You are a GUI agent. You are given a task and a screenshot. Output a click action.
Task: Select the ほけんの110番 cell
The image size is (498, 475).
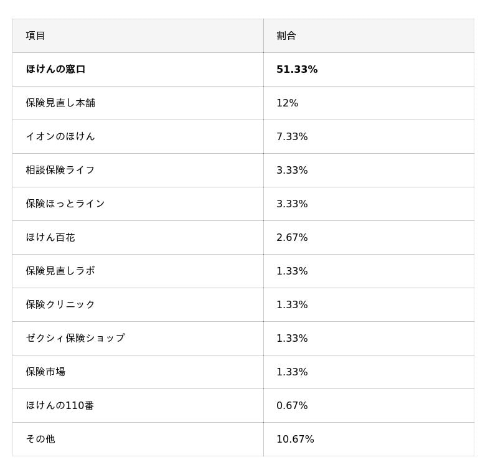pos(60,405)
